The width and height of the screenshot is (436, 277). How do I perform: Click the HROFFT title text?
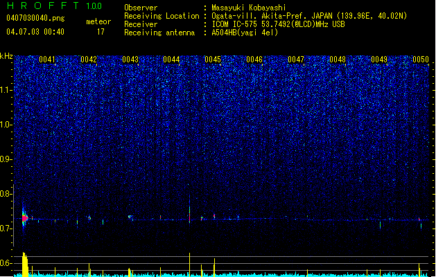pyautogui.click(x=43, y=6)
